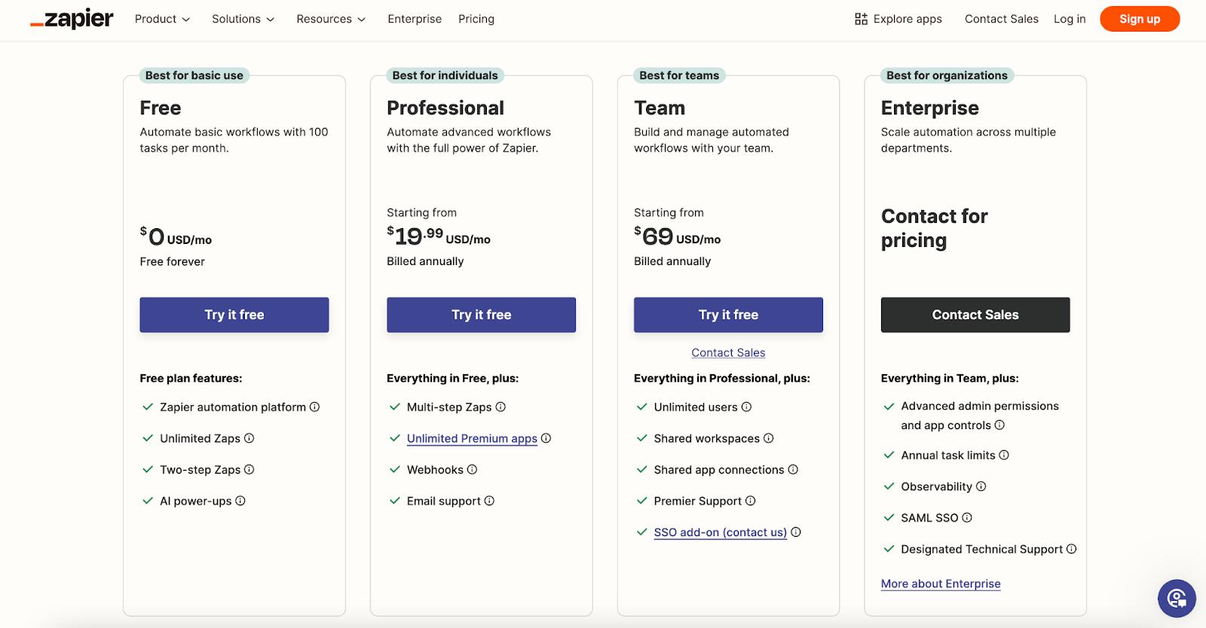Open the Explore apps grid icon

[x=861, y=19]
